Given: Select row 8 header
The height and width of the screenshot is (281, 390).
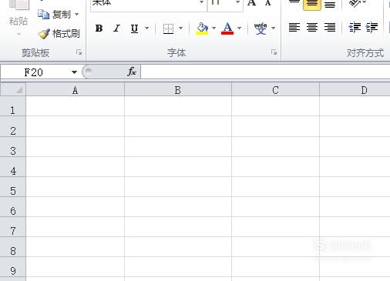Looking at the screenshot, I should pos(13,247).
